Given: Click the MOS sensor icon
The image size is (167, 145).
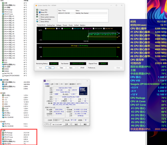Looking at the screenshot, I should point(3,62).
